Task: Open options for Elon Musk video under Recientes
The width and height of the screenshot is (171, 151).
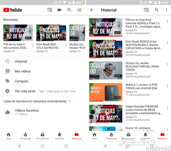Action: click(66, 45)
